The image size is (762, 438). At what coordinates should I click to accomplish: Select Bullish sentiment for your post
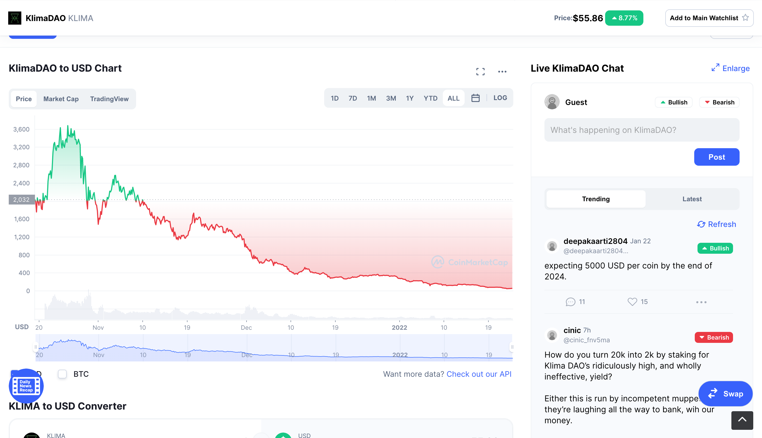click(674, 102)
